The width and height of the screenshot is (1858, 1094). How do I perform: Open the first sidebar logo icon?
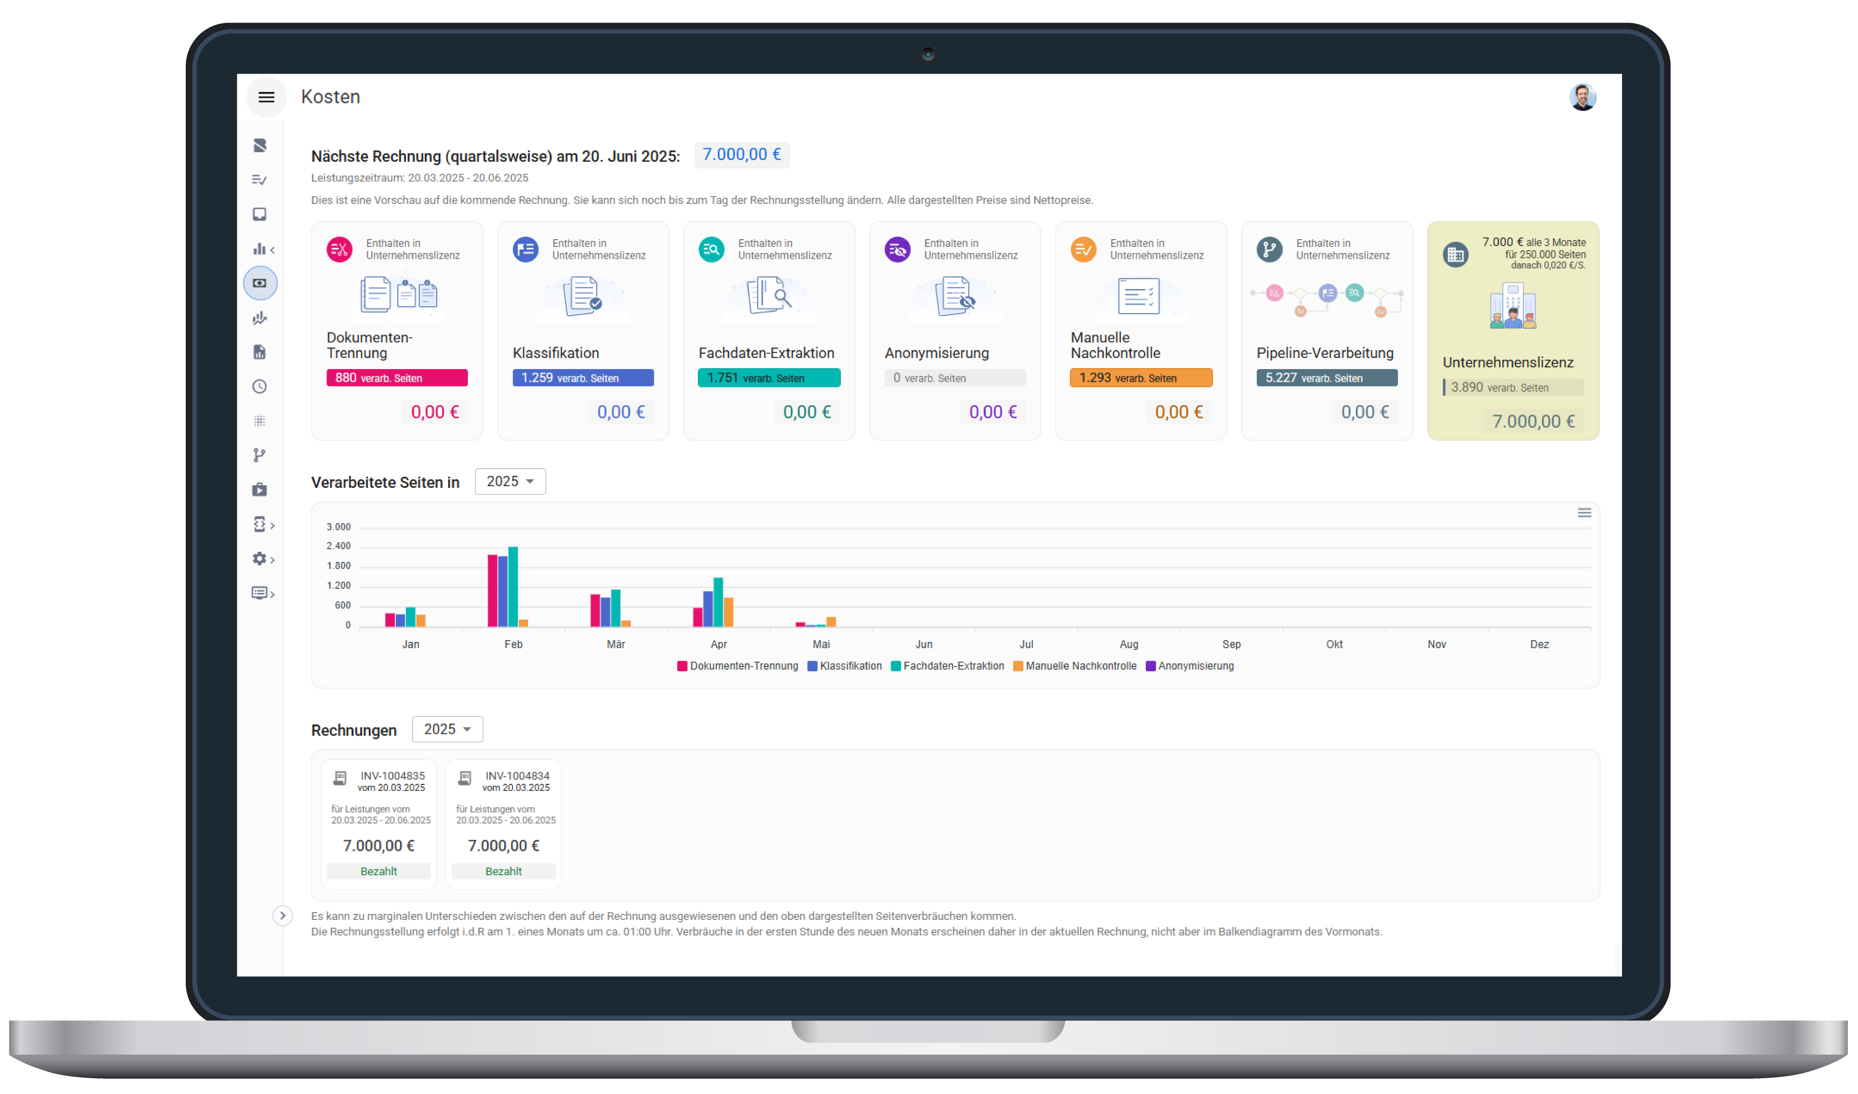point(260,145)
